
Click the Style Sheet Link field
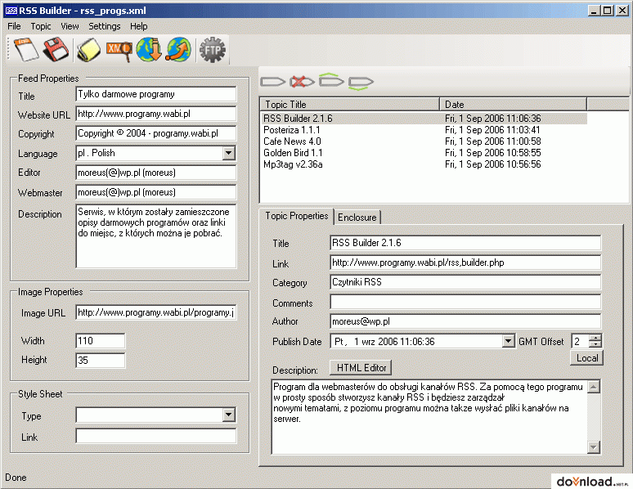pos(156,436)
